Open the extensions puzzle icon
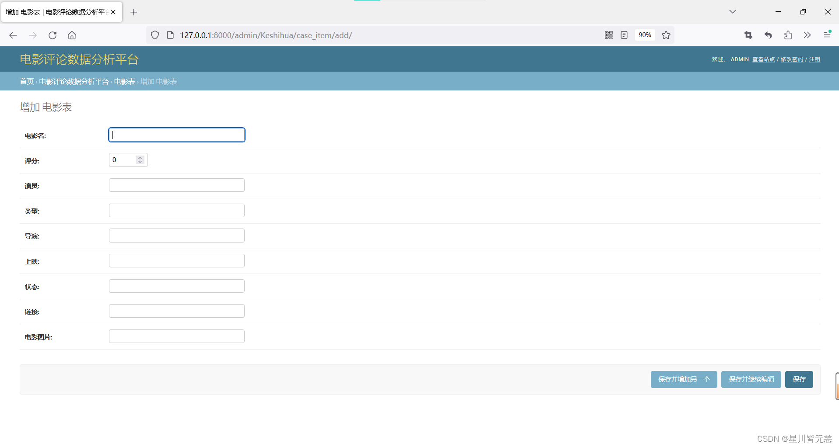Viewport: 839px width, 447px height. pyautogui.click(x=788, y=35)
